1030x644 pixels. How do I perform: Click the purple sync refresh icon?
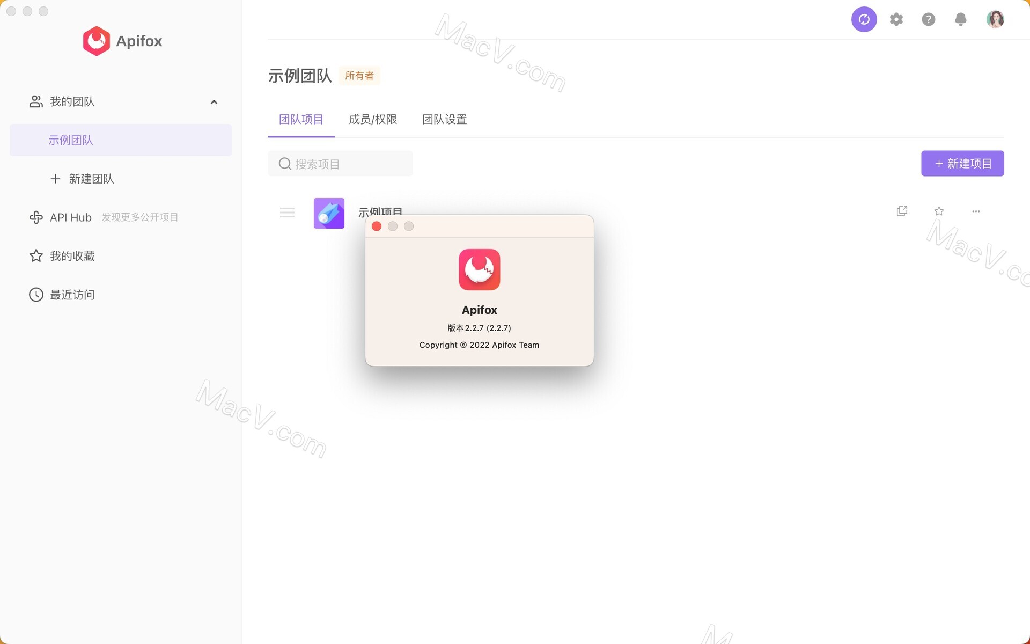click(x=864, y=19)
